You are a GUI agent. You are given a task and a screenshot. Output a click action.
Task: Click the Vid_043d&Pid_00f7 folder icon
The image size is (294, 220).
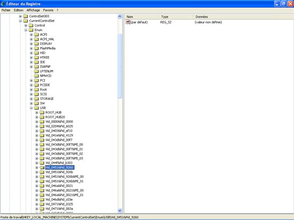[42, 140]
